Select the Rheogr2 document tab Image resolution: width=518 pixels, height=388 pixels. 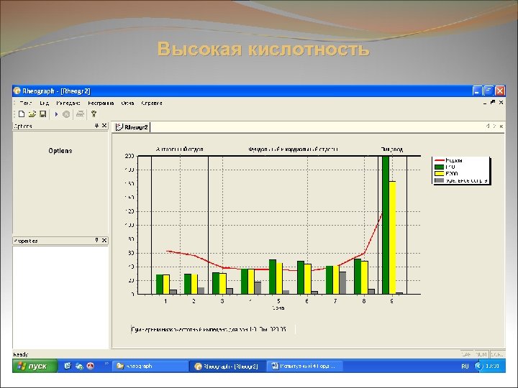tap(132, 127)
